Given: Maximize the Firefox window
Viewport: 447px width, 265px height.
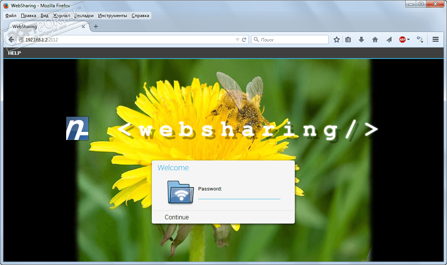Looking at the screenshot, I should [421, 4].
